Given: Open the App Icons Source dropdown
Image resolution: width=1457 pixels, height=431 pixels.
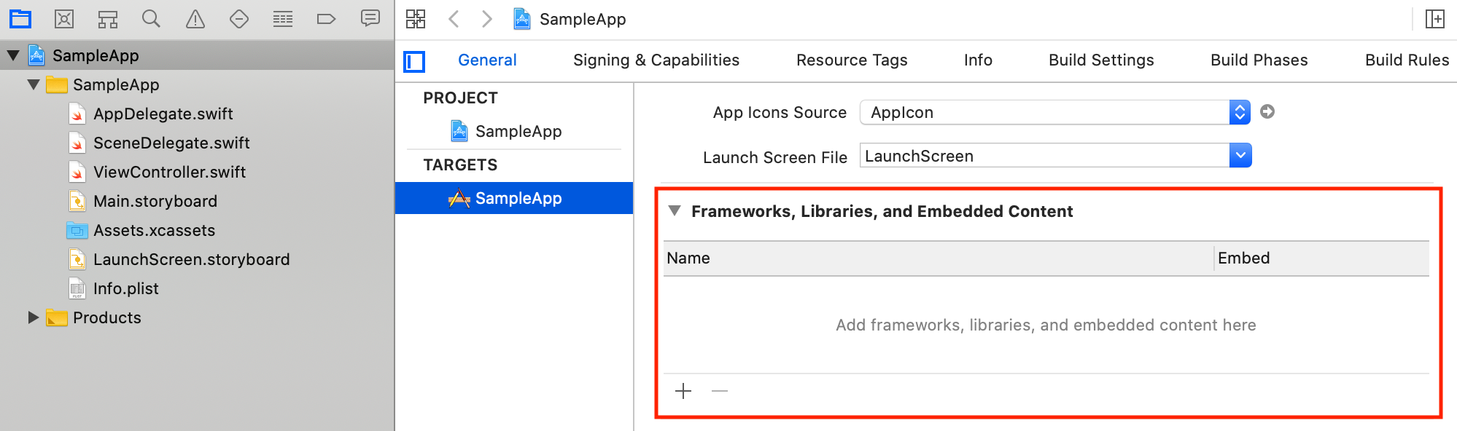Looking at the screenshot, I should point(1055,112).
